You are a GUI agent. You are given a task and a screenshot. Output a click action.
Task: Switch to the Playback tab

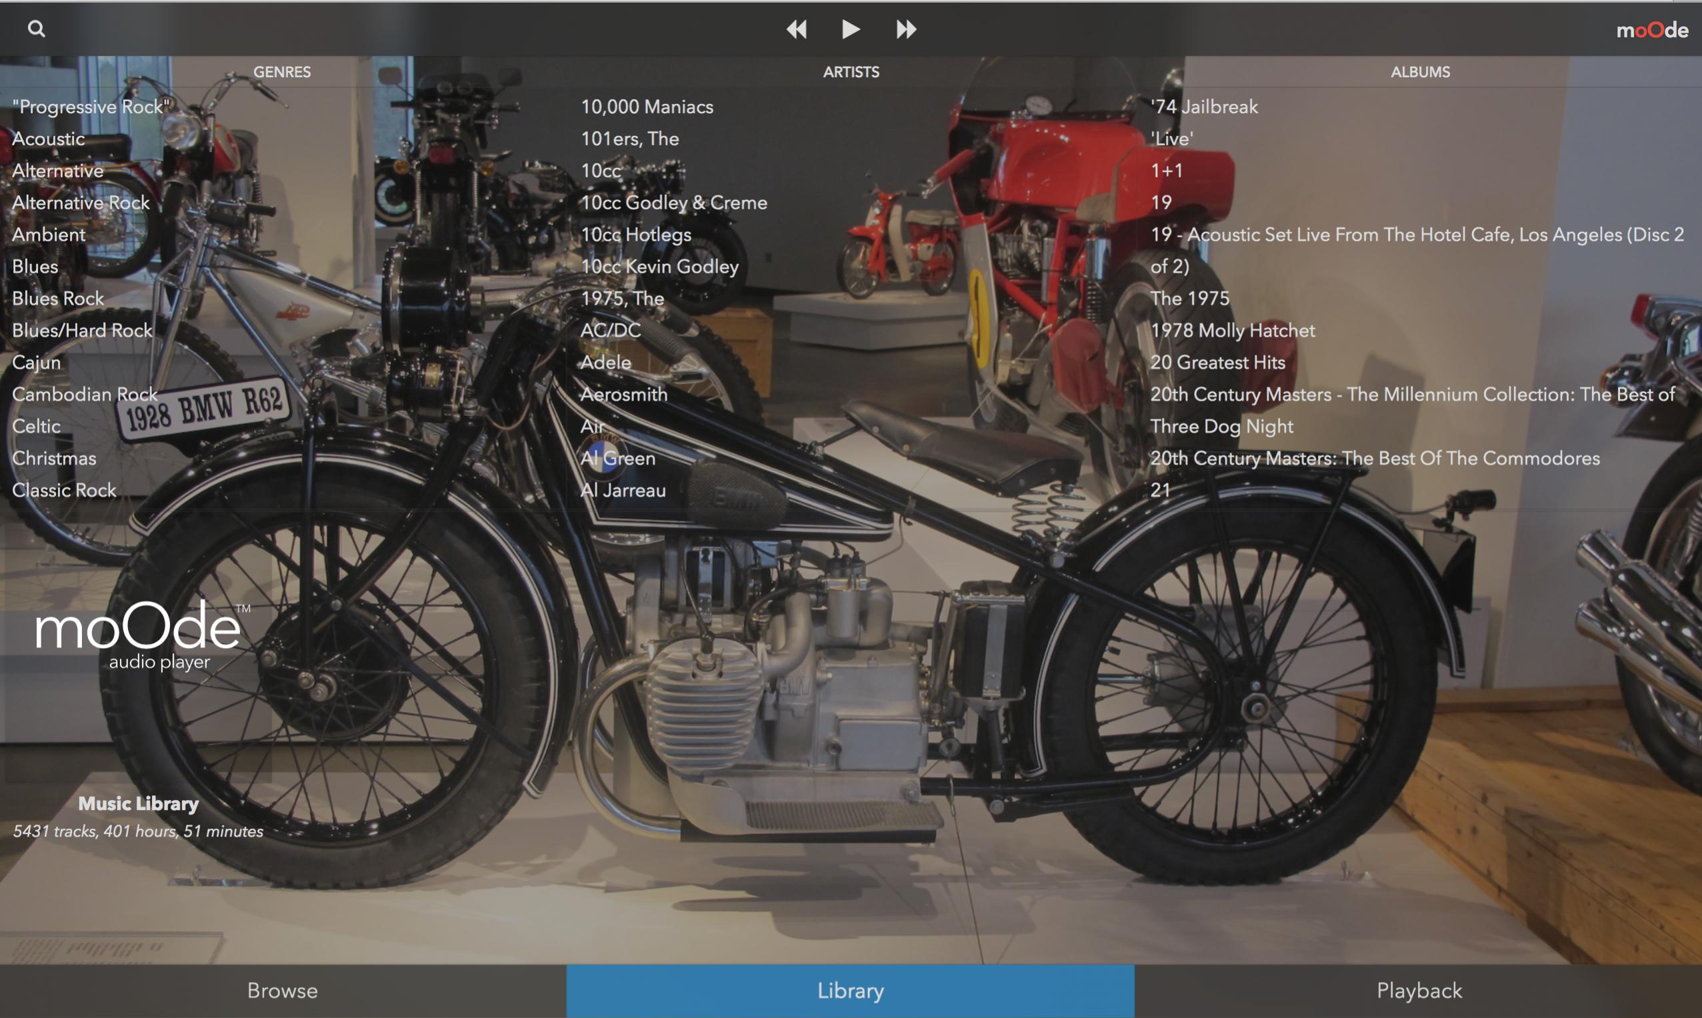pos(1419,991)
